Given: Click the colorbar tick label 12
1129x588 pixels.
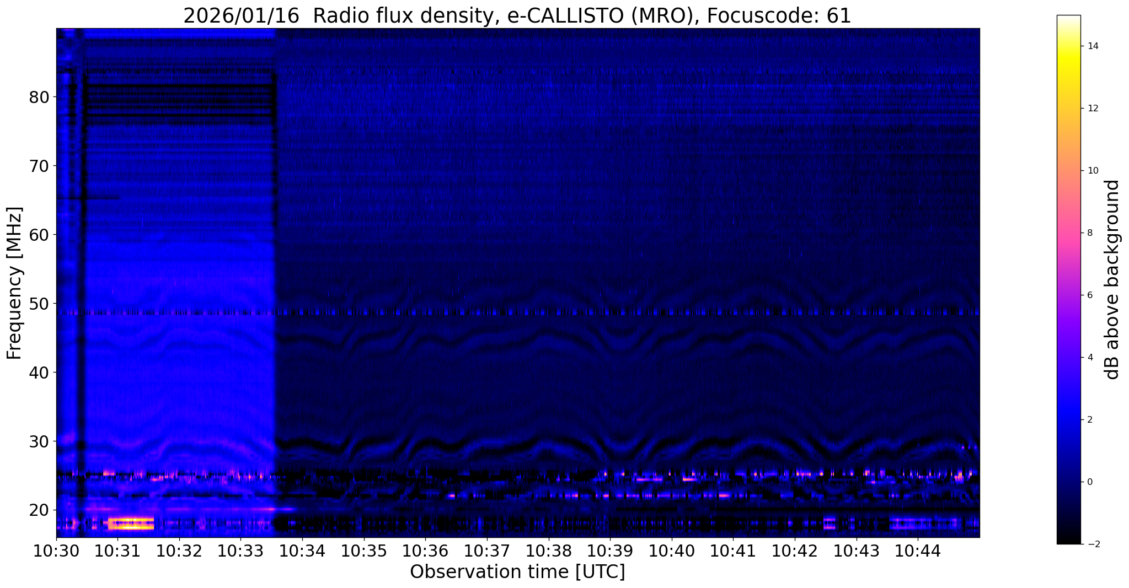Looking at the screenshot, I should (x=1092, y=109).
